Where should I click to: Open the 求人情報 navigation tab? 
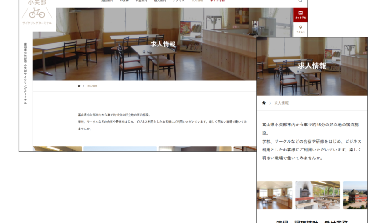tap(197, 1)
